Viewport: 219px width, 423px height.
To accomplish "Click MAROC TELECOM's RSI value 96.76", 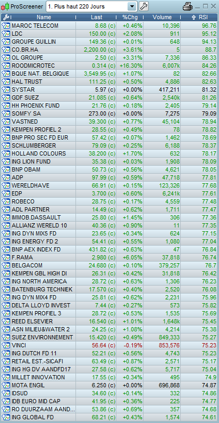I will (x=209, y=26).
